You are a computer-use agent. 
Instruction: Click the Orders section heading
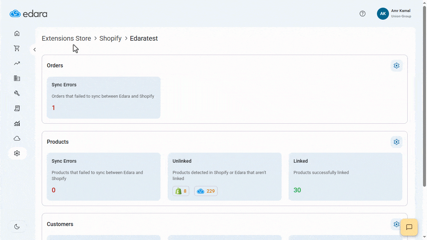55,65
